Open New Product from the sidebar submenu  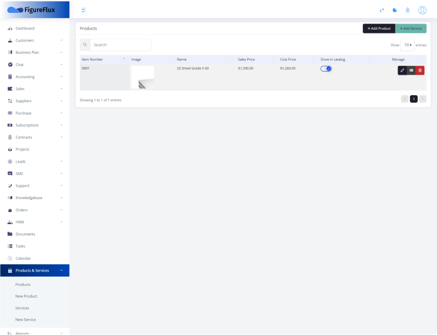pyautogui.click(x=26, y=296)
